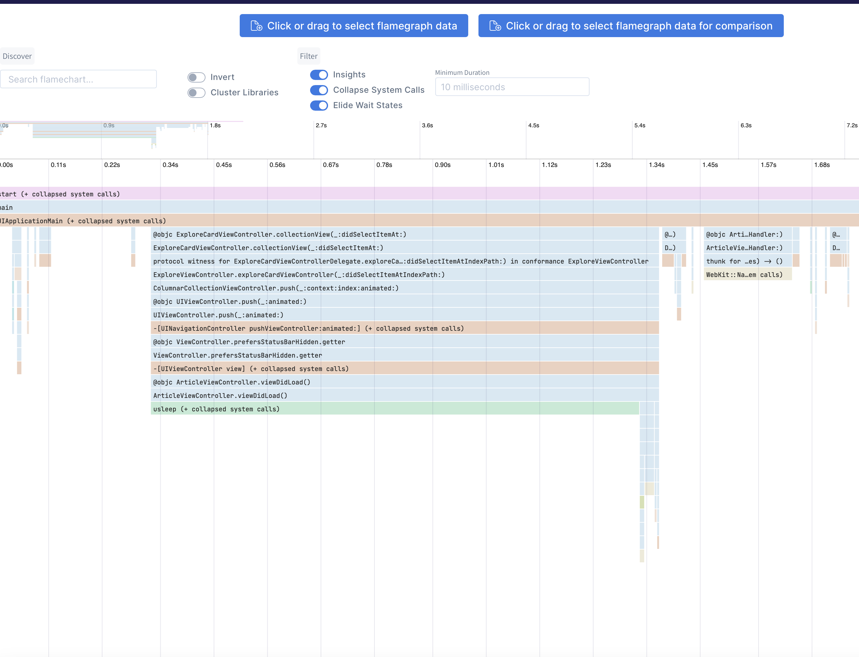Click select flamegraph data for comparison button

pyautogui.click(x=631, y=26)
